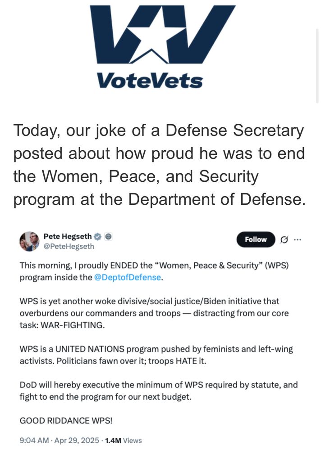
Task: Click the VoteVets star logo
Action: coord(163,34)
